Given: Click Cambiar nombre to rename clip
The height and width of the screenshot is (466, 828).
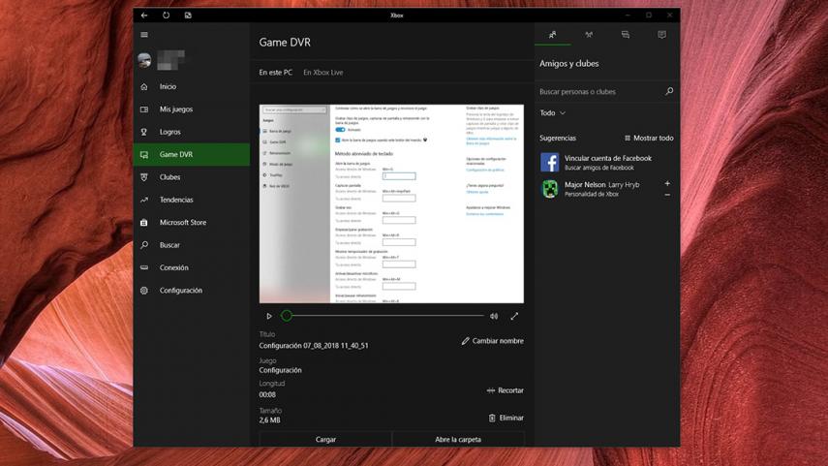Looking at the screenshot, I should pos(493,341).
